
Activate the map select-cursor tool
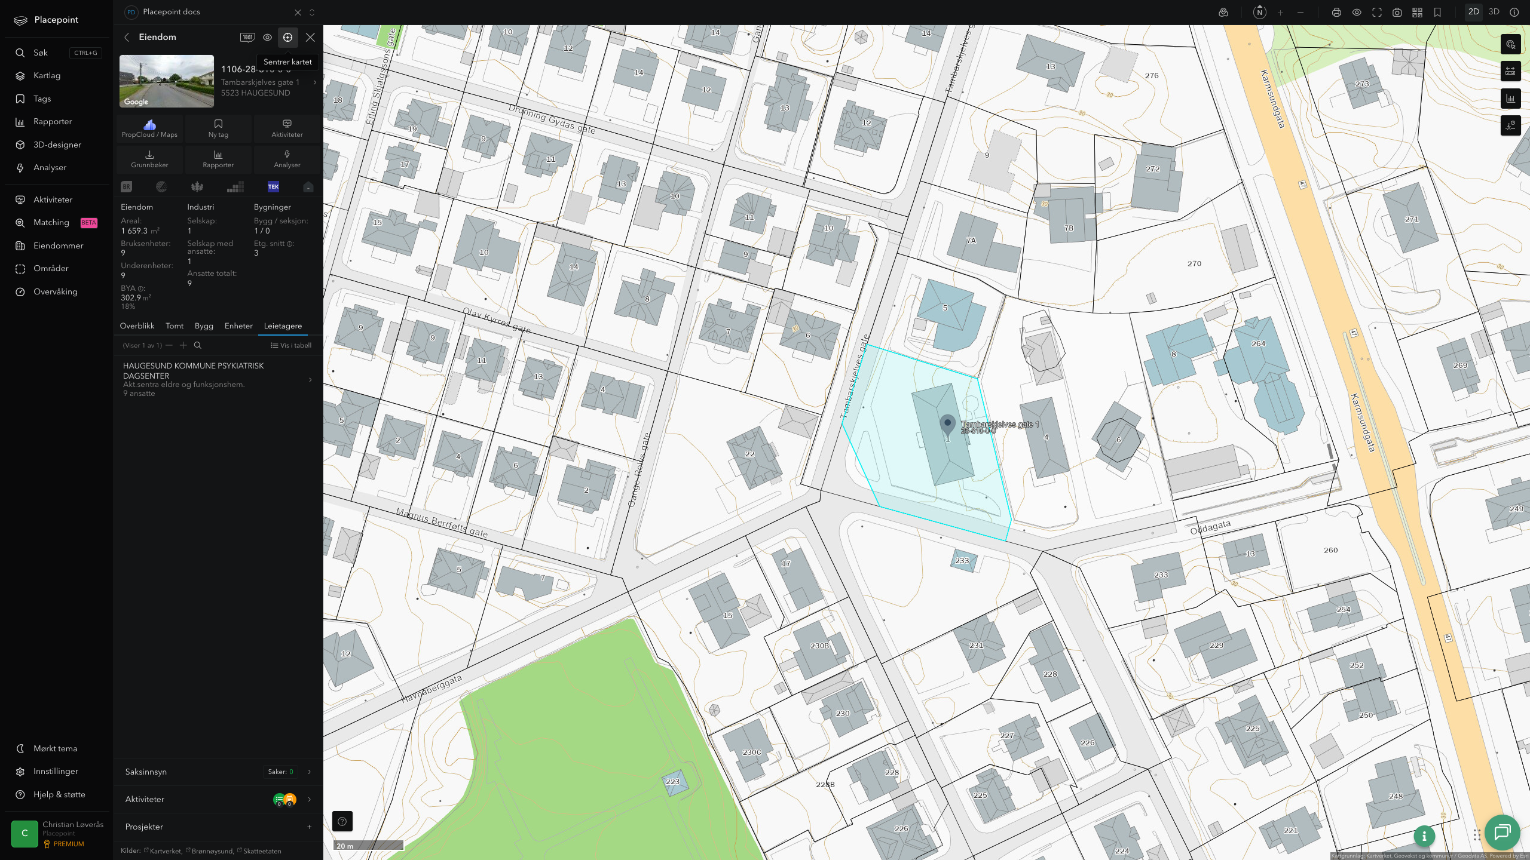click(1510, 44)
